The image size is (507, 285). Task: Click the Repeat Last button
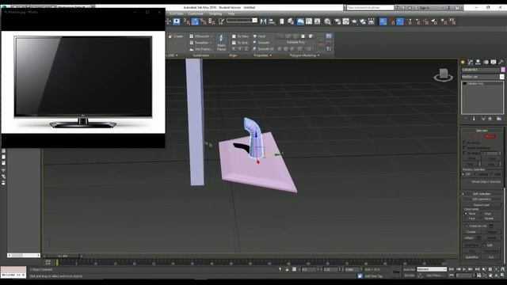click(x=481, y=205)
